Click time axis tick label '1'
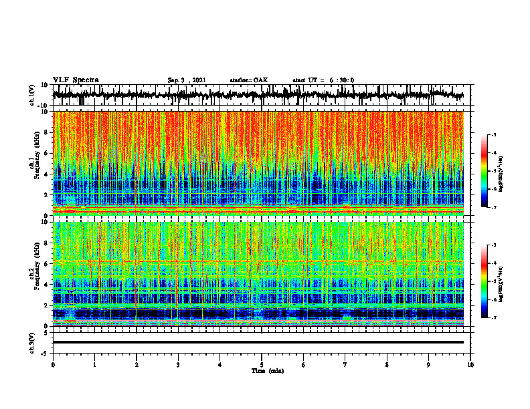 [x=94, y=365]
